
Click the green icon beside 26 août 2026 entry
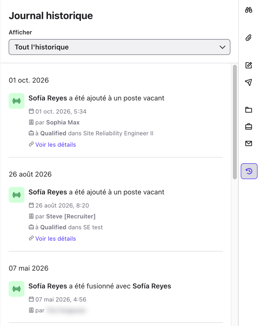click(16, 195)
